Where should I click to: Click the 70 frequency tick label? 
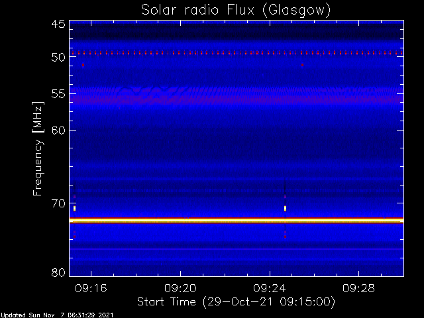pos(58,203)
